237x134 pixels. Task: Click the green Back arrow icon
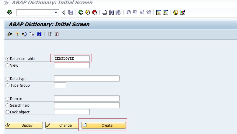pos(81,12)
